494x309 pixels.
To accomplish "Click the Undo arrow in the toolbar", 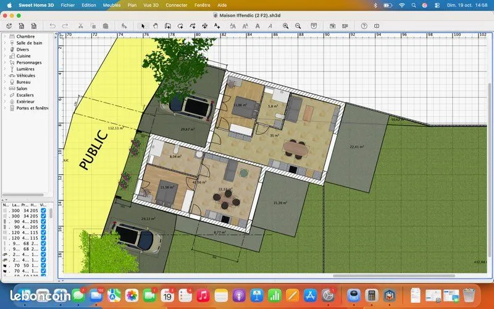I will click(52, 26).
